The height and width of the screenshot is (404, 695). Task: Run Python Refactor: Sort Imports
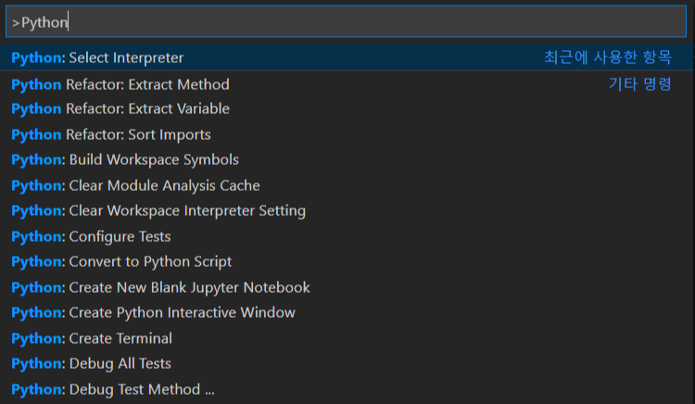tap(111, 134)
